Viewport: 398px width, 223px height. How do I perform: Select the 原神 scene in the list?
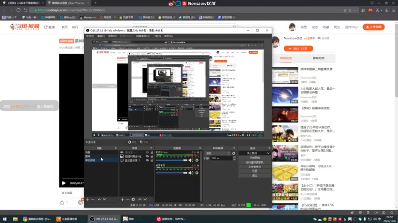[x=101, y=156]
